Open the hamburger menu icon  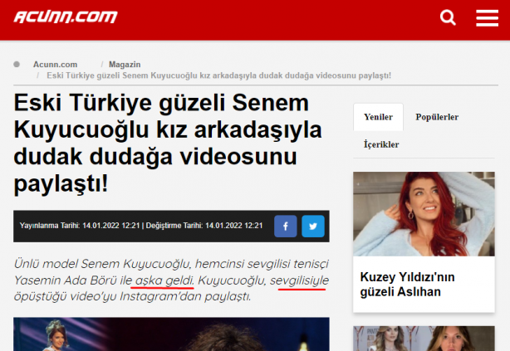pyautogui.click(x=487, y=18)
